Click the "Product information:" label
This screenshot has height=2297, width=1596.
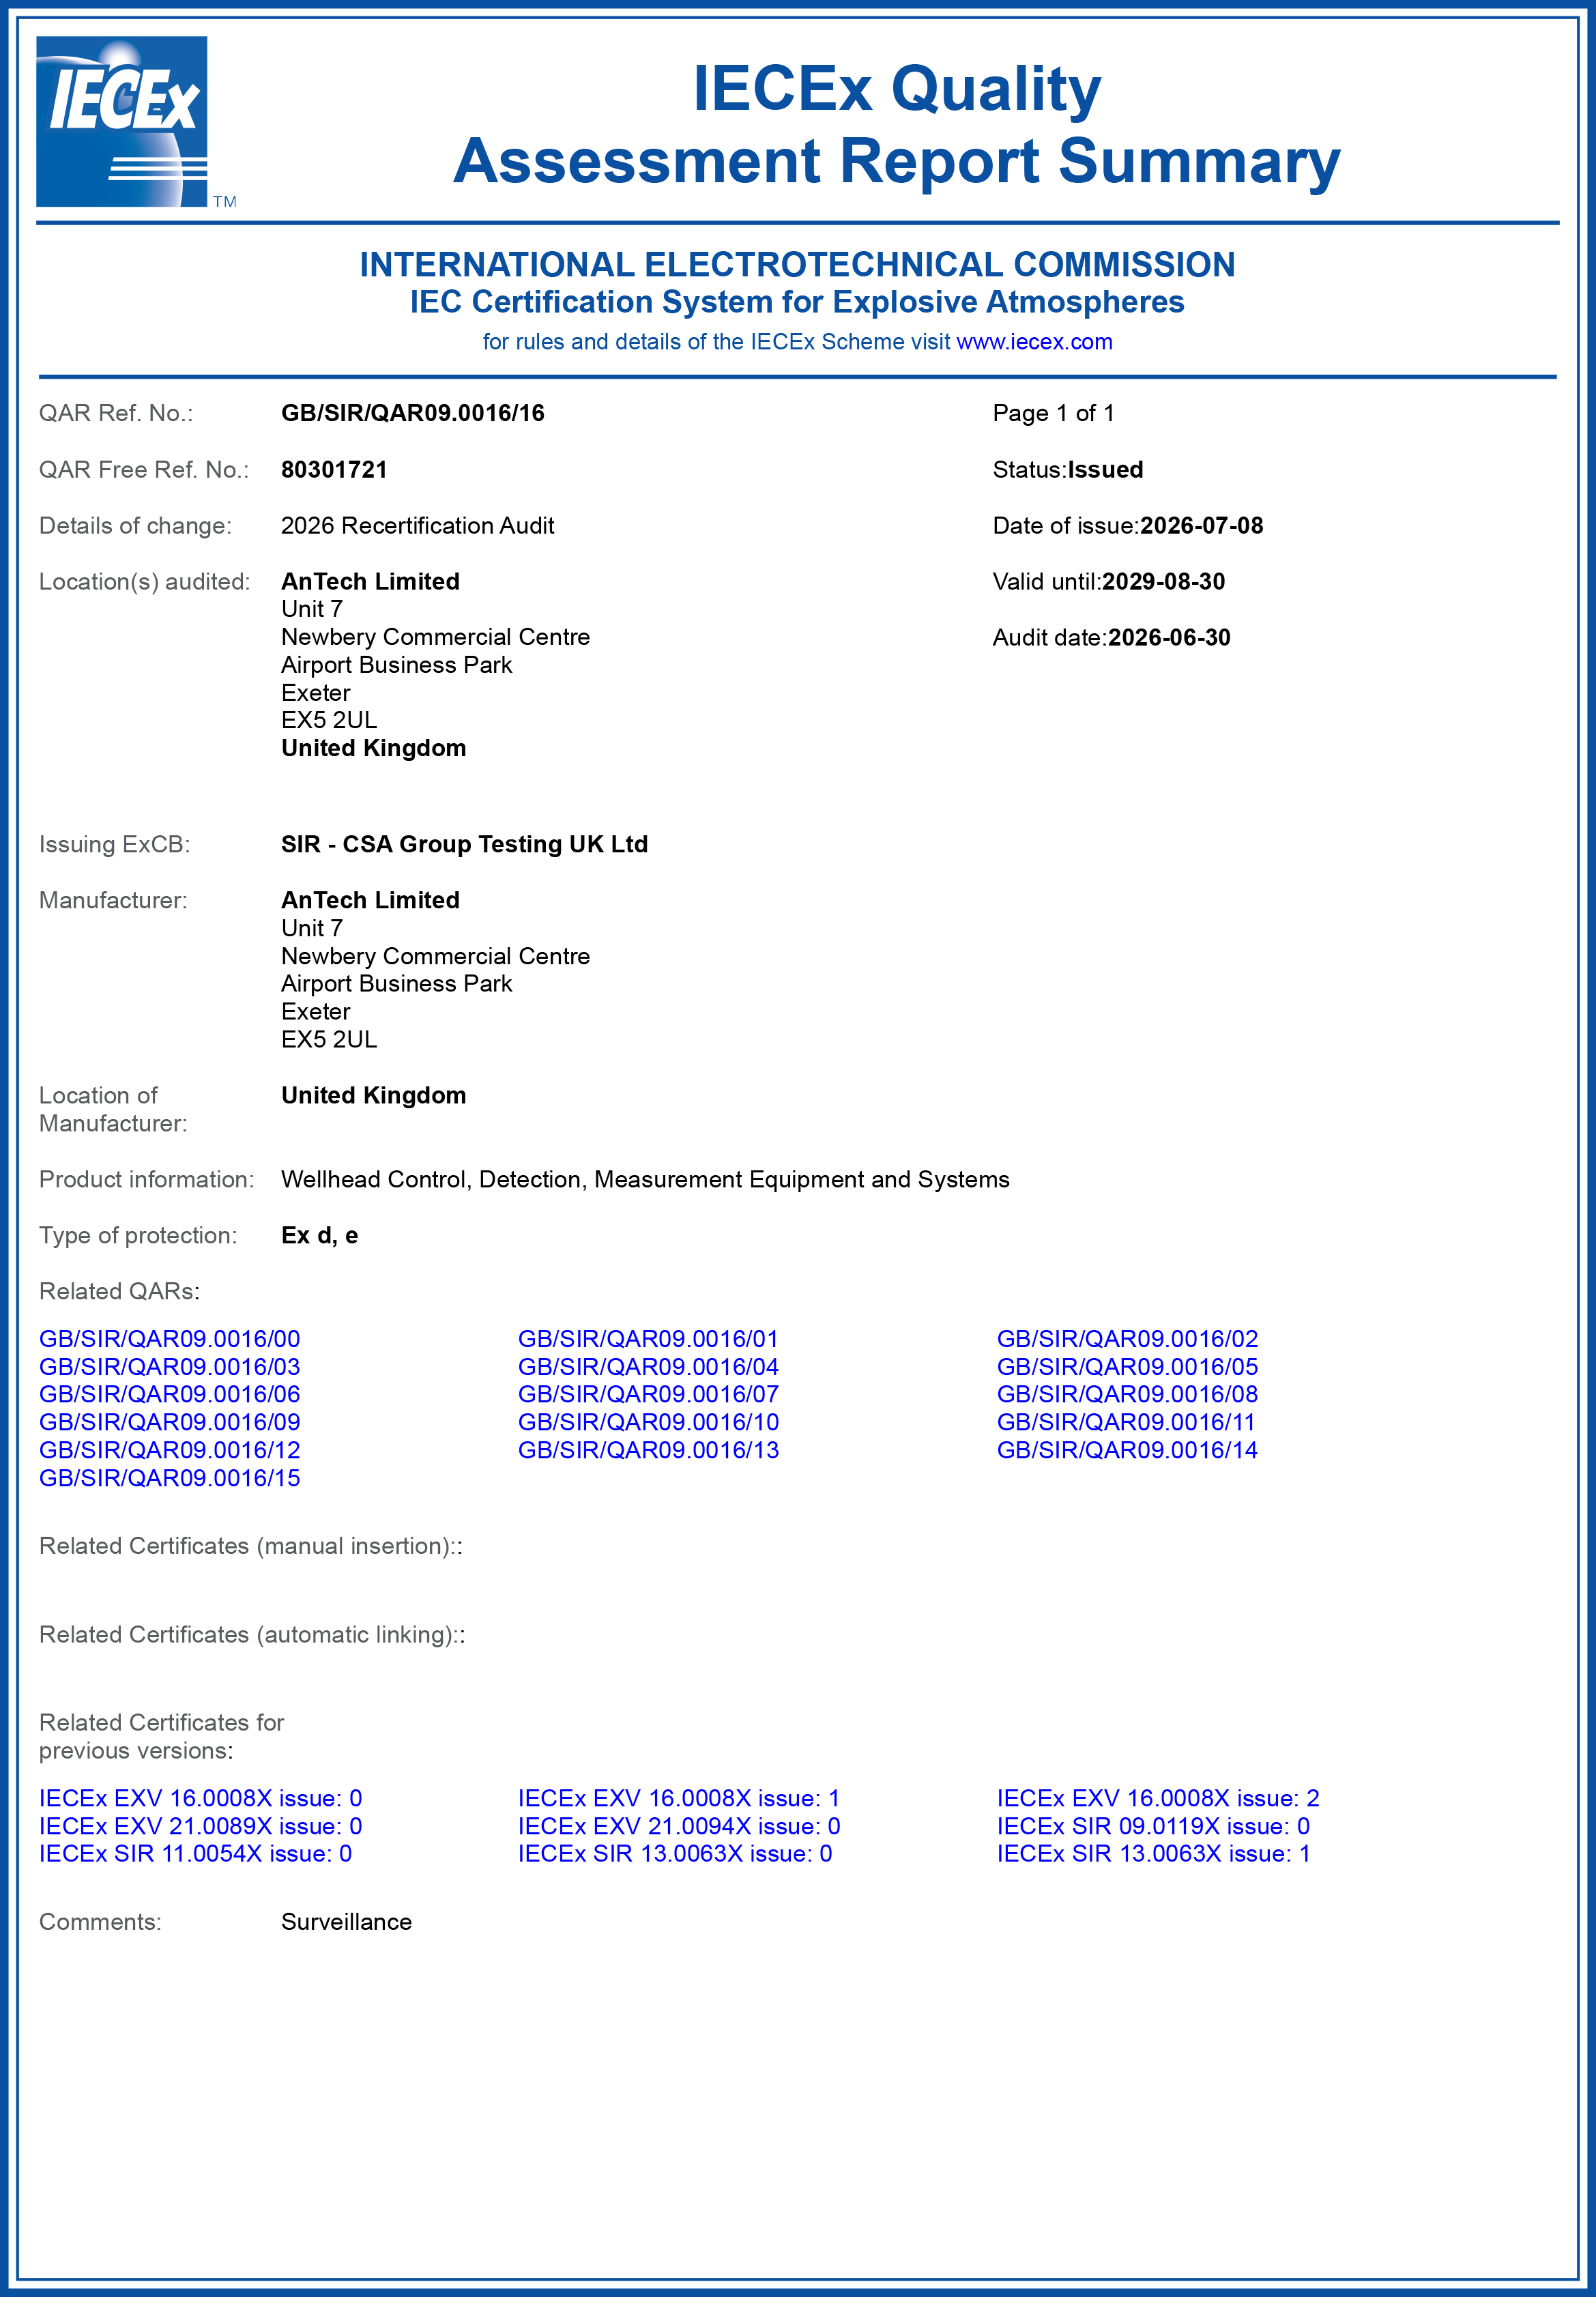pyautogui.click(x=146, y=1179)
